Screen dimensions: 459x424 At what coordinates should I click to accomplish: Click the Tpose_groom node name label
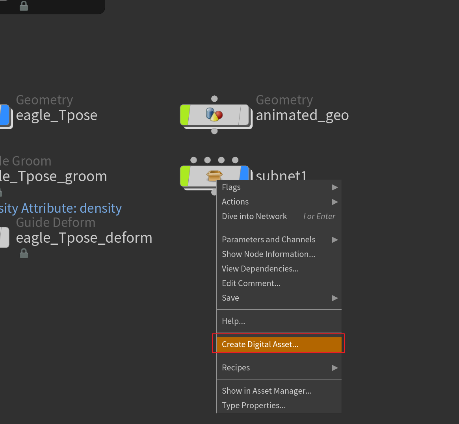tap(54, 177)
